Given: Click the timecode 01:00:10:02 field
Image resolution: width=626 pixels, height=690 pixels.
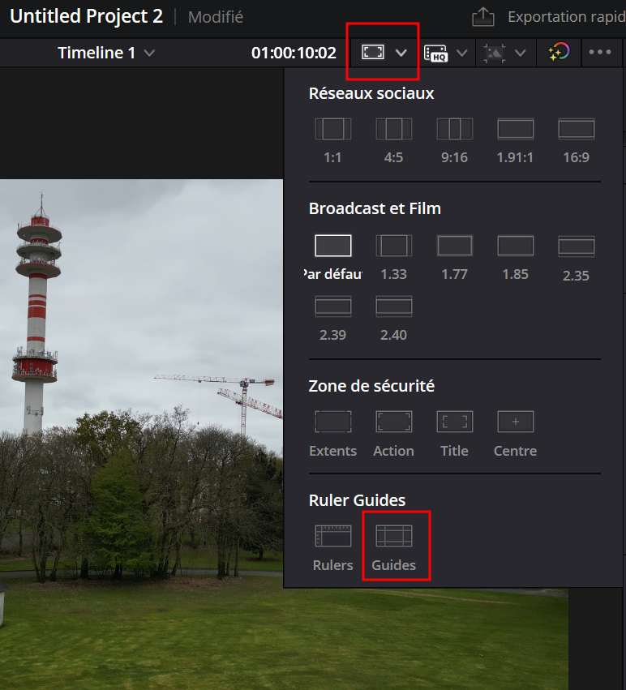Looking at the screenshot, I should [294, 53].
